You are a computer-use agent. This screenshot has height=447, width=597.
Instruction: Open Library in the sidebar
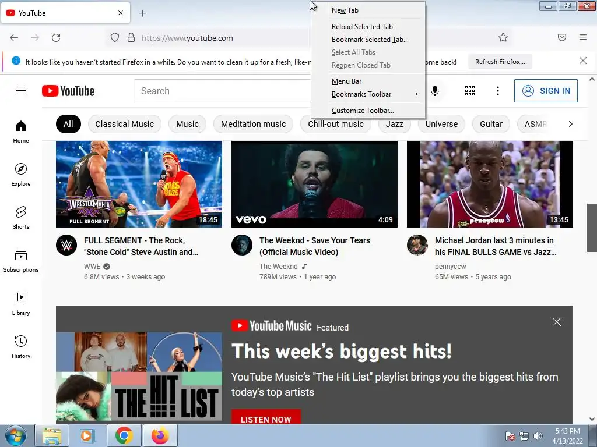21,304
